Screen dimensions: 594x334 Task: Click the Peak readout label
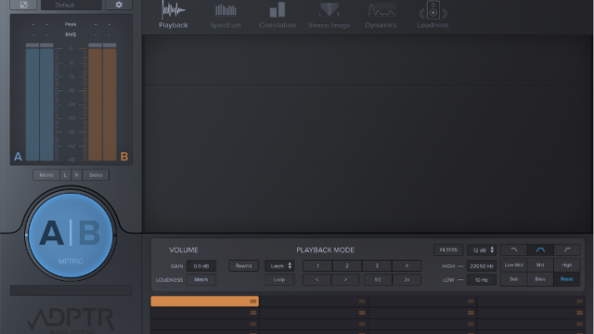click(71, 24)
